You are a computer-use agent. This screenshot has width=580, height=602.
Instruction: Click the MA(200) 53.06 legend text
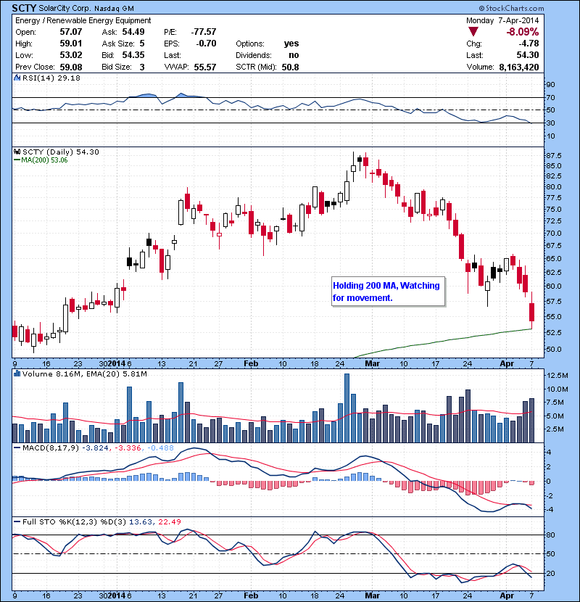44,160
